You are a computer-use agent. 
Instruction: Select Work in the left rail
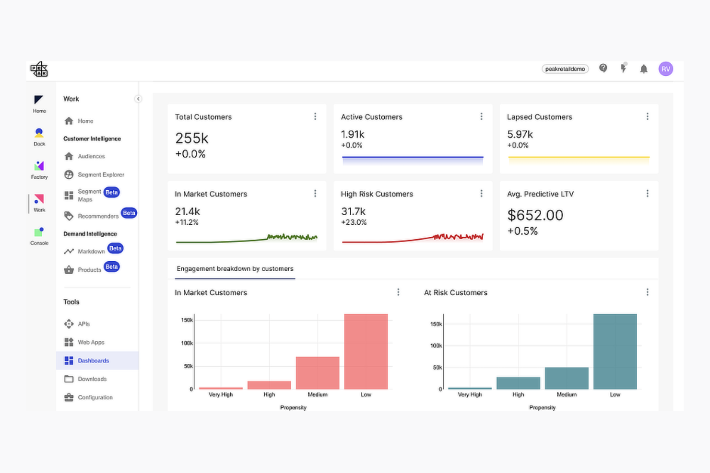point(39,203)
